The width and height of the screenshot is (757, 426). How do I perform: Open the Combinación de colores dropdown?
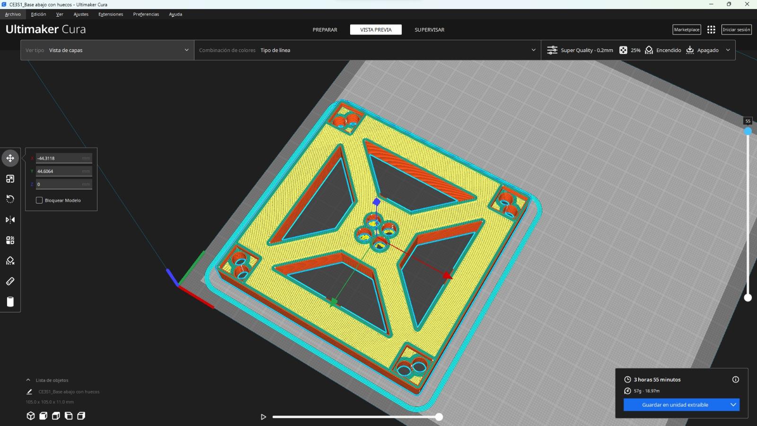coord(368,50)
